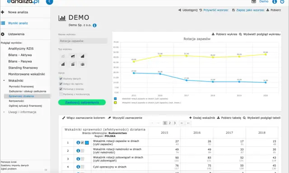Click Zapisz jako wzorzec link
289x173 pixels.
click(250, 10)
